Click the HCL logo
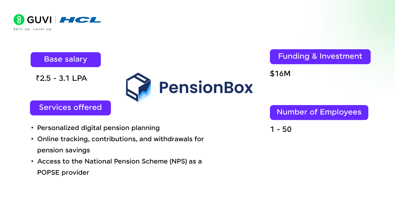 pyautogui.click(x=80, y=20)
